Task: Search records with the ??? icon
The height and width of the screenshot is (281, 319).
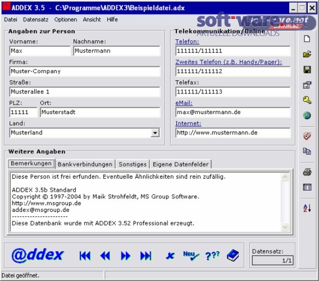Action: click(212, 256)
